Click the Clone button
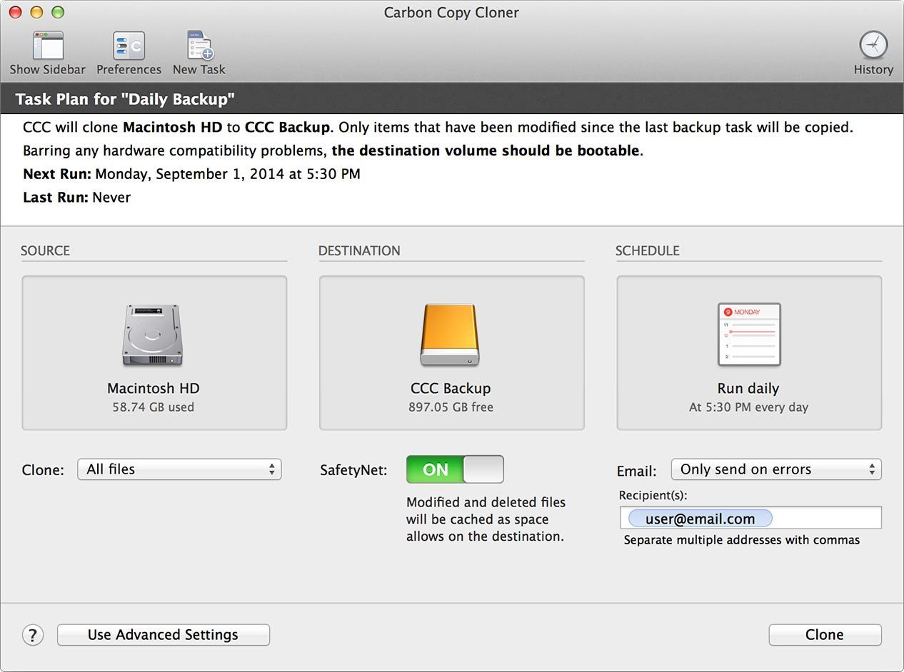Viewport: 904px width, 672px height. (x=825, y=635)
